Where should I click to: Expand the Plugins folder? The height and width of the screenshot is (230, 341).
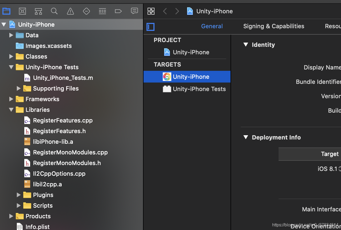pos(18,195)
